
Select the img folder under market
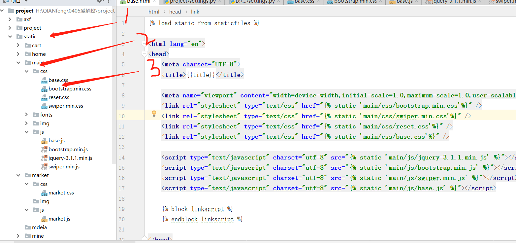(x=45, y=201)
